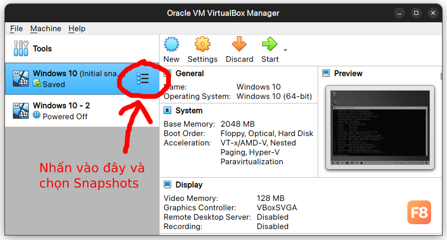447x240 pixels.
Task: Select the Tools entry label
Action: tap(42, 48)
